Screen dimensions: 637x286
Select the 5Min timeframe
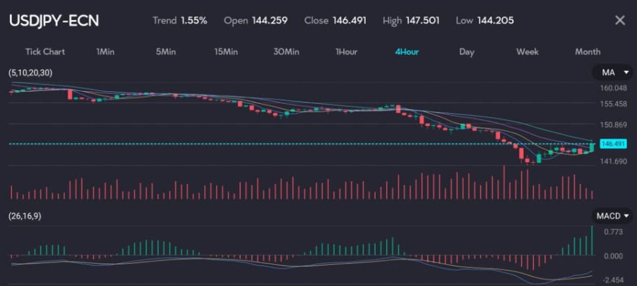click(165, 52)
